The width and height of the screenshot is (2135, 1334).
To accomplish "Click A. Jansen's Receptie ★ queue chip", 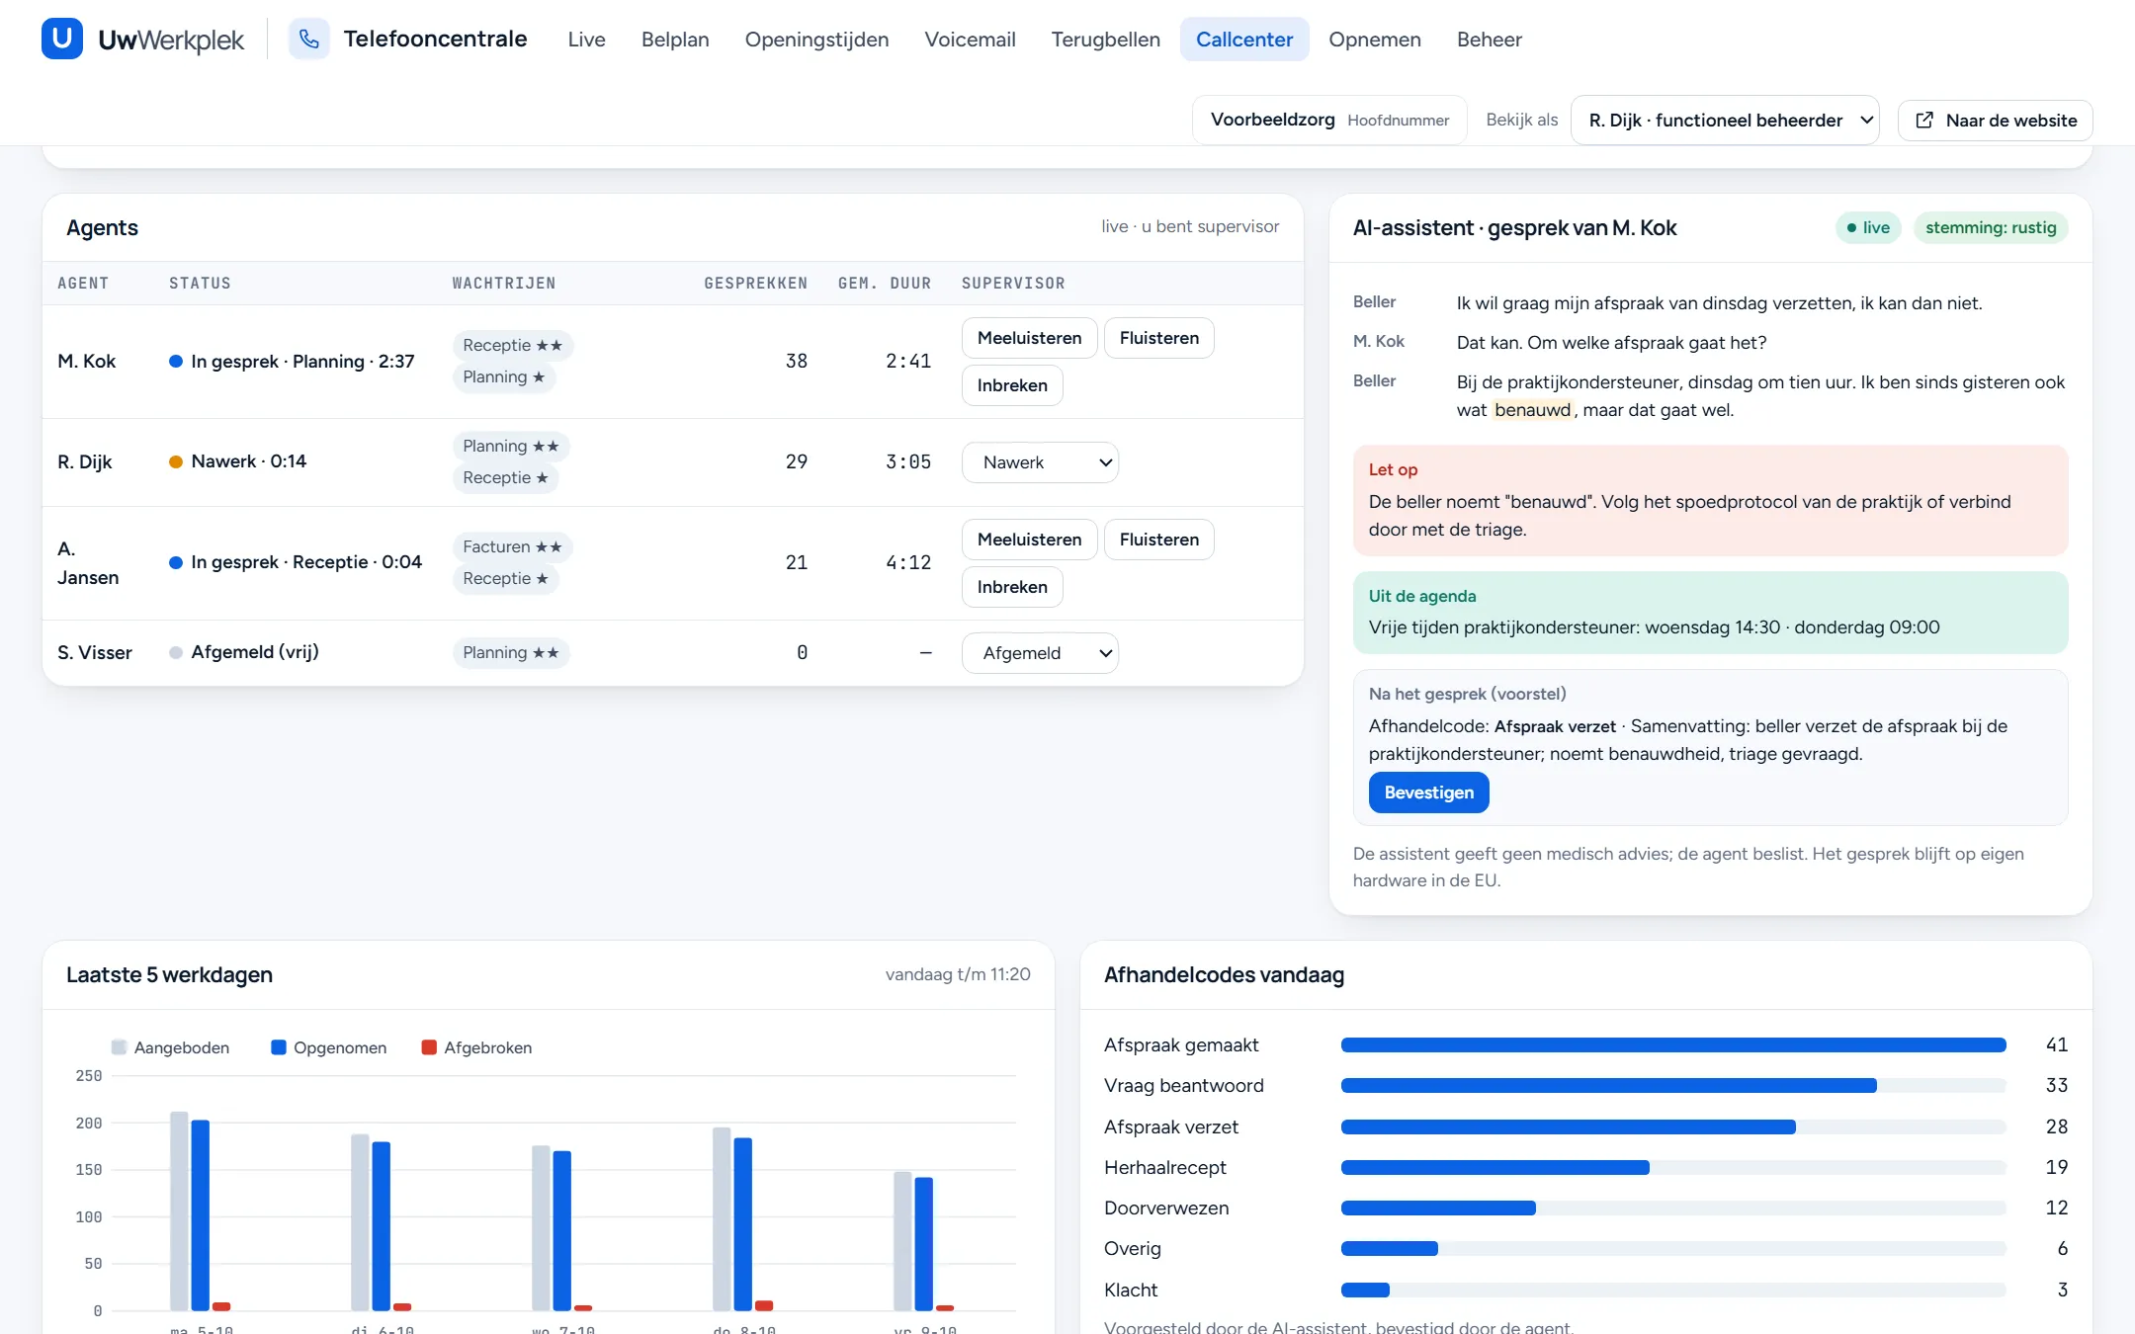I will click(x=506, y=579).
